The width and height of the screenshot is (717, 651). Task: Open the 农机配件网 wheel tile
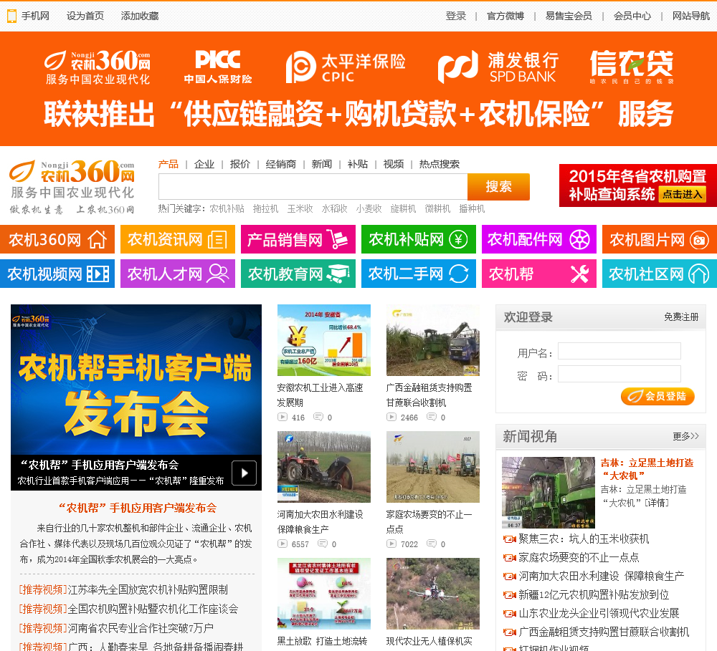[x=539, y=239]
